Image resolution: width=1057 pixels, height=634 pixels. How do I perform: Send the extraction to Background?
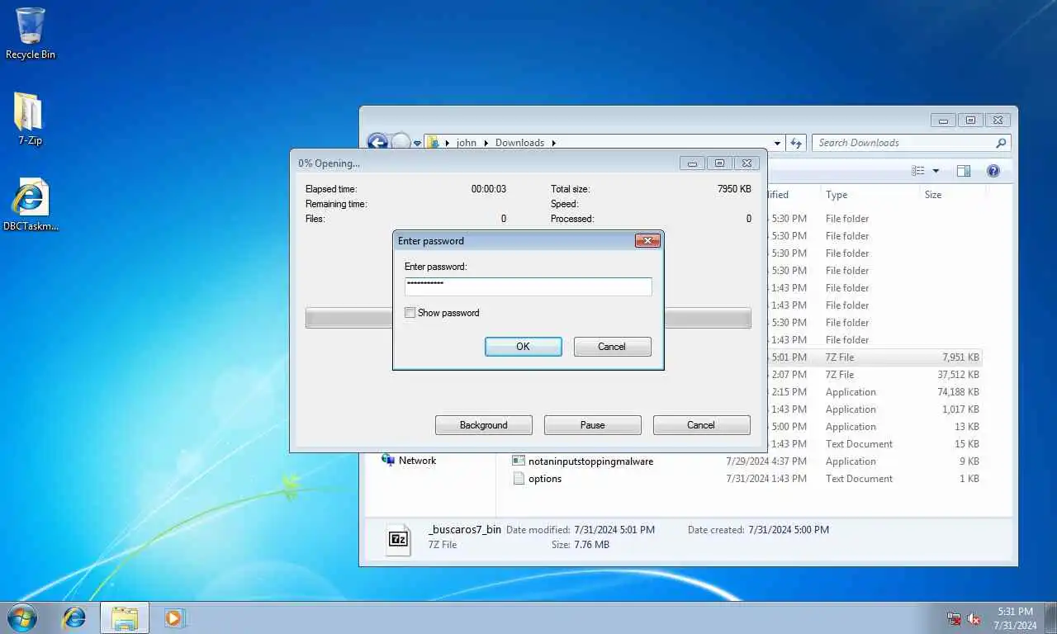484,425
